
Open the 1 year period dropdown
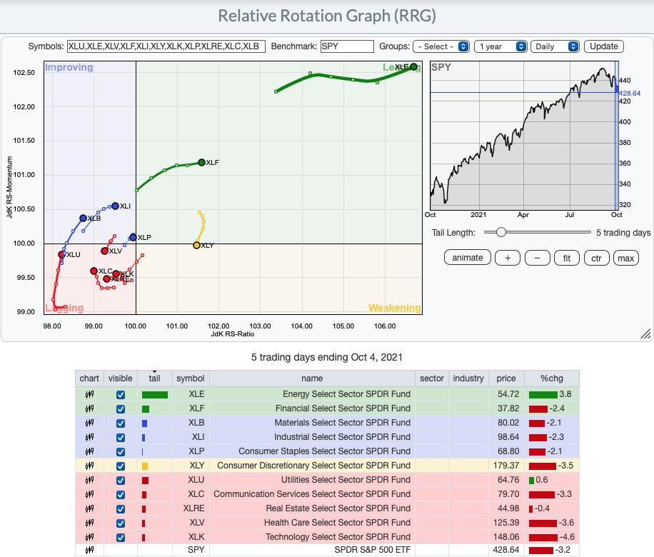click(x=500, y=46)
